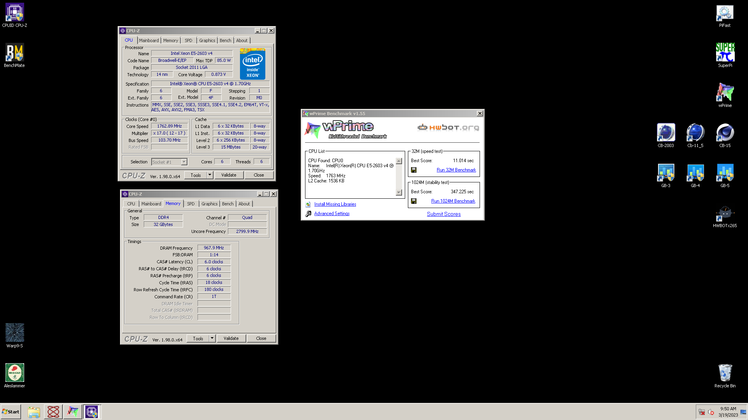Click the Intel Xeon inside logo
748x420 pixels.
point(252,64)
